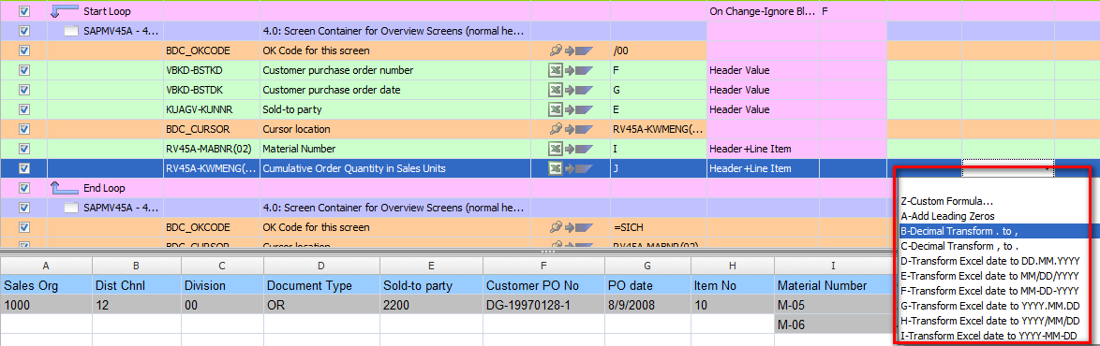
Task: Uncheck the Start Loop row checkbox
Action: 24,11
